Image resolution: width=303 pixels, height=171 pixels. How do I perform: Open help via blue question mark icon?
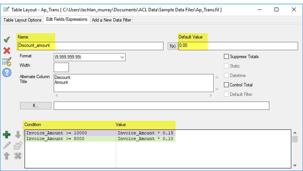[x=6, y=72]
